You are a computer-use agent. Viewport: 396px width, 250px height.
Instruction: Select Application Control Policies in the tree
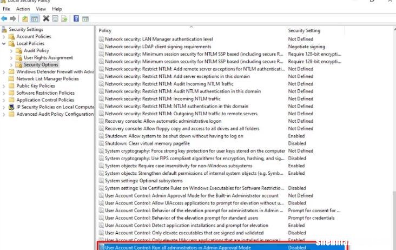[x=45, y=100]
